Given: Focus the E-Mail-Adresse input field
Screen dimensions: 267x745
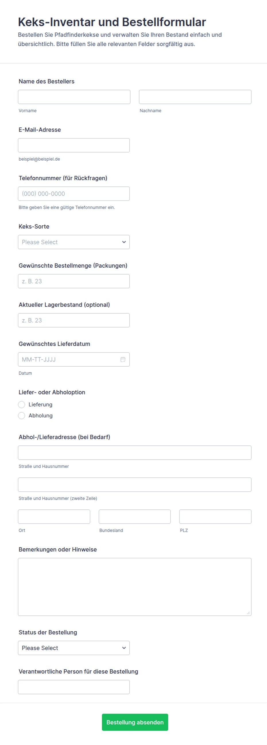Looking at the screenshot, I should click(73, 145).
